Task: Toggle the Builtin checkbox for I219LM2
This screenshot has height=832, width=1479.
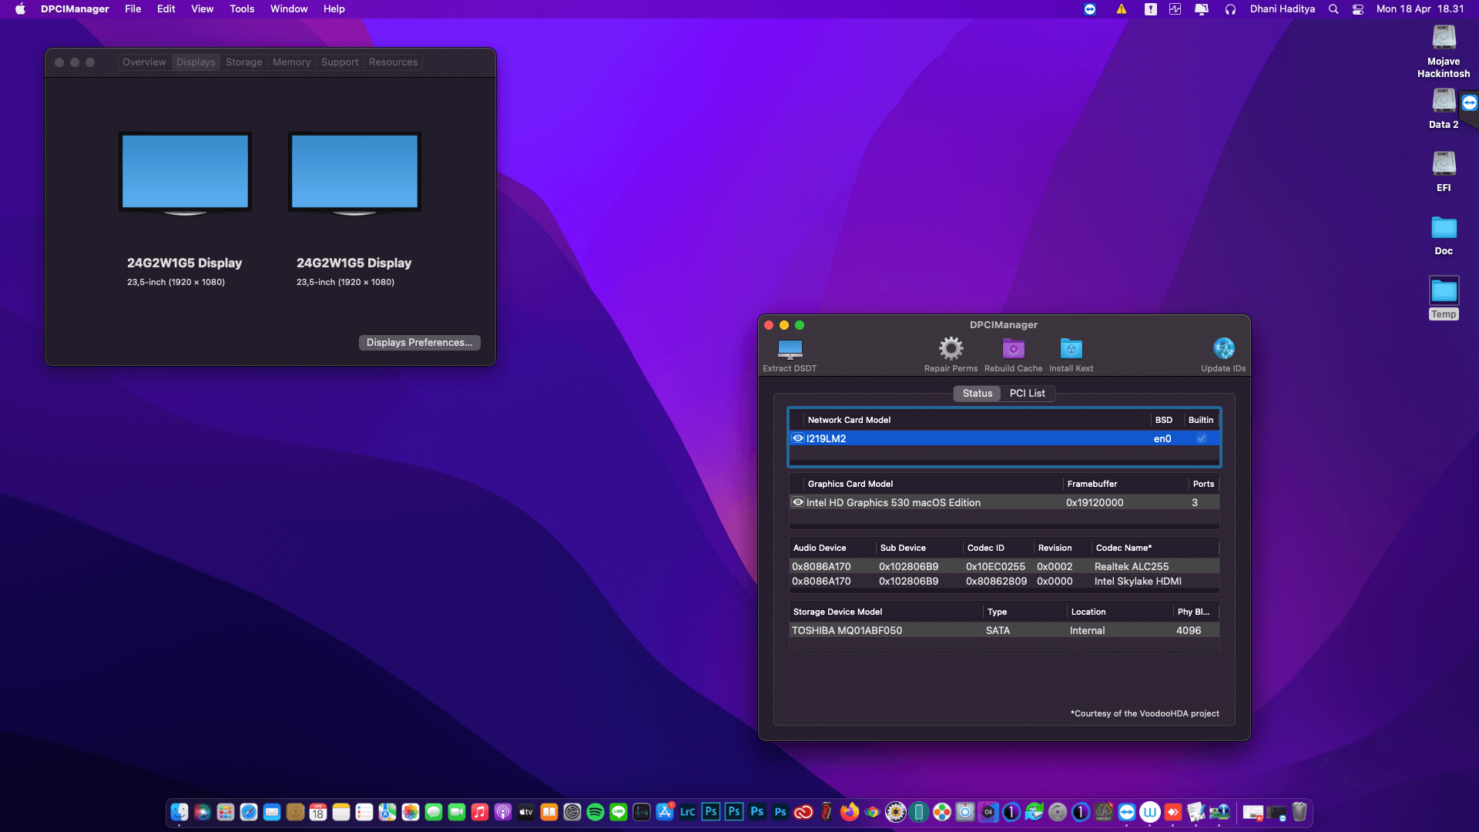Action: (x=1201, y=438)
